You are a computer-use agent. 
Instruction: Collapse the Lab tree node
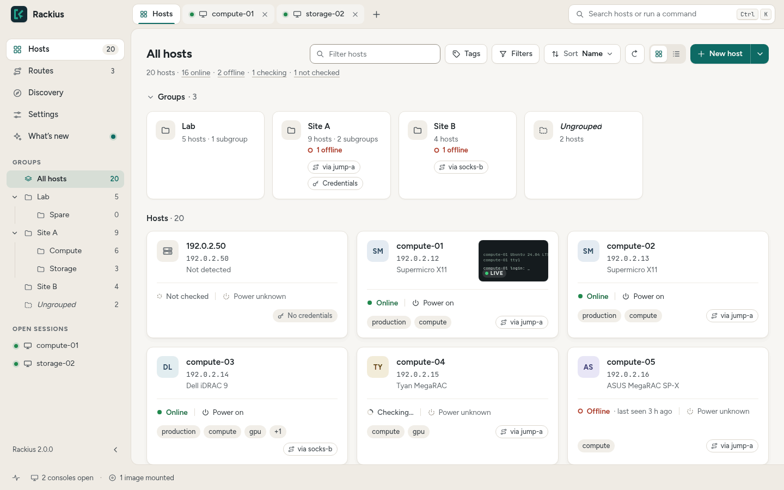(x=15, y=197)
